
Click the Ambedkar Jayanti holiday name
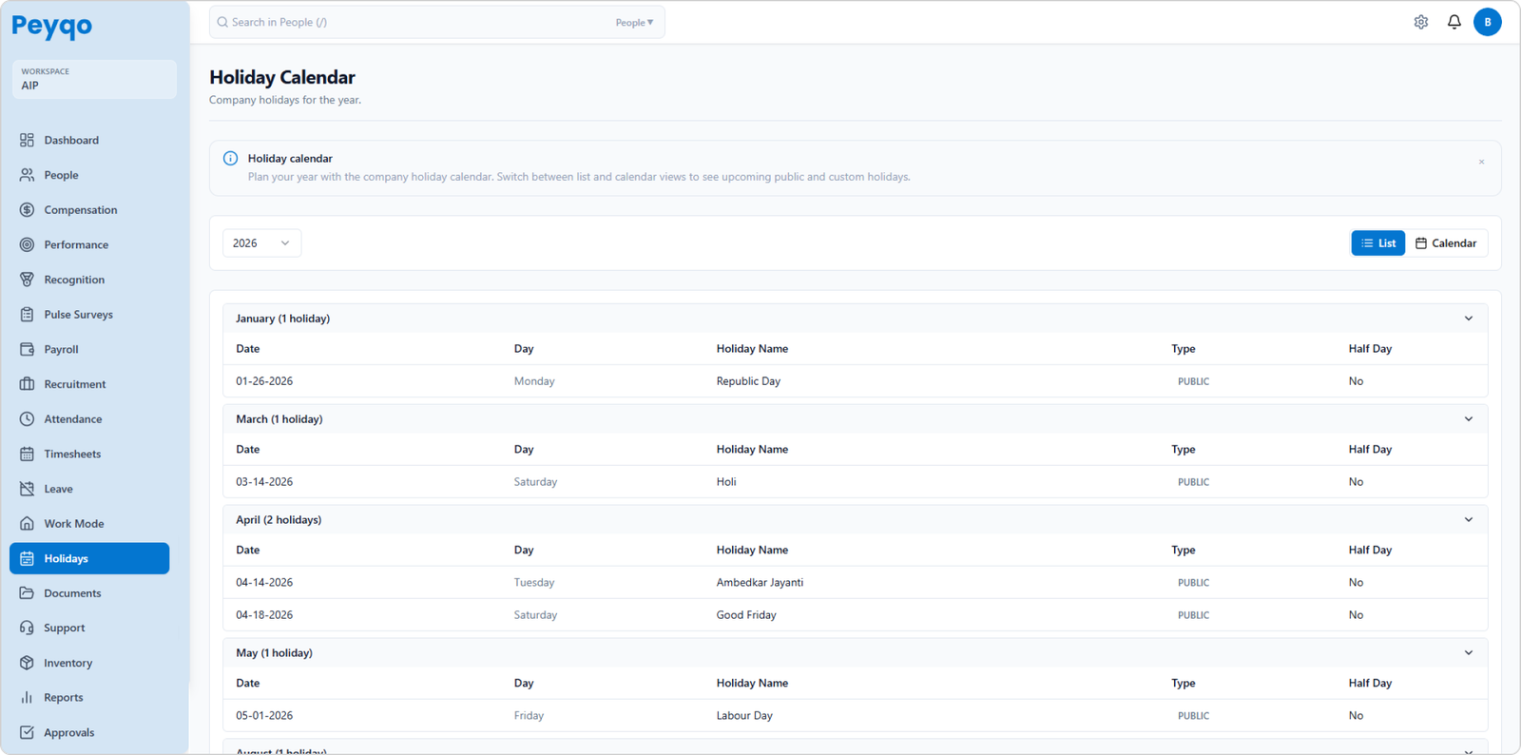(x=760, y=583)
